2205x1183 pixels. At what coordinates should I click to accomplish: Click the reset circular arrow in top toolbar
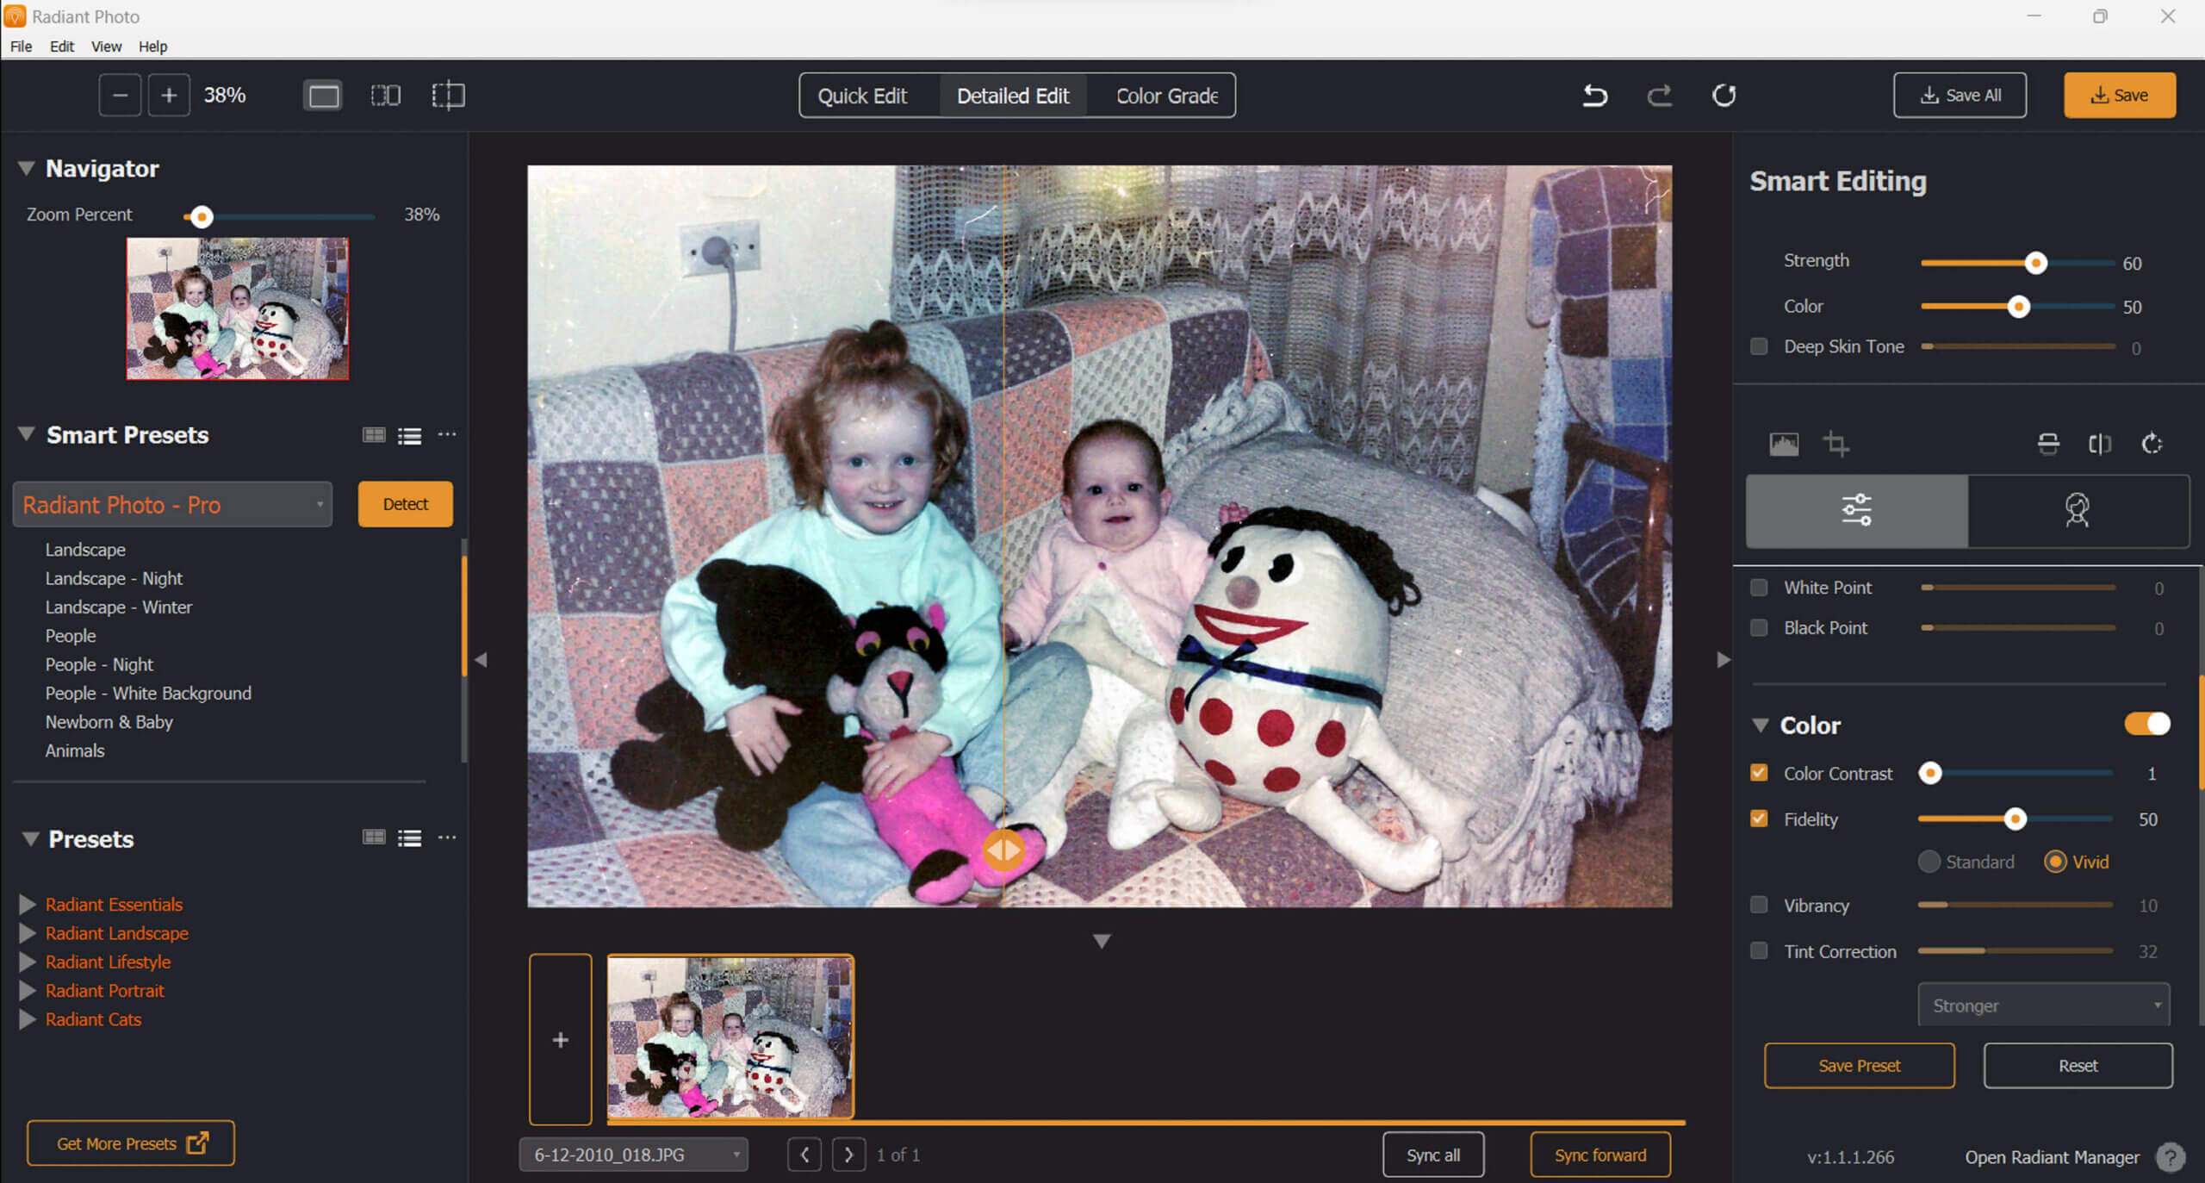coord(1724,95)
